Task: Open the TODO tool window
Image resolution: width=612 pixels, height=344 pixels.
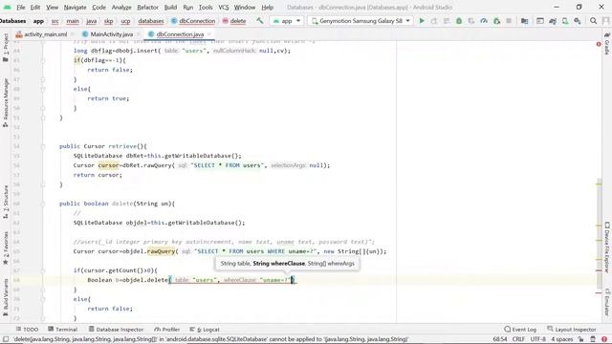Action: point(27,329)
